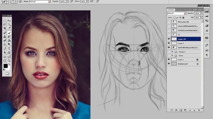The image size is (213, 119).
Task: Select the Clone Stamp tool
Action: click(x=5, y=36)
